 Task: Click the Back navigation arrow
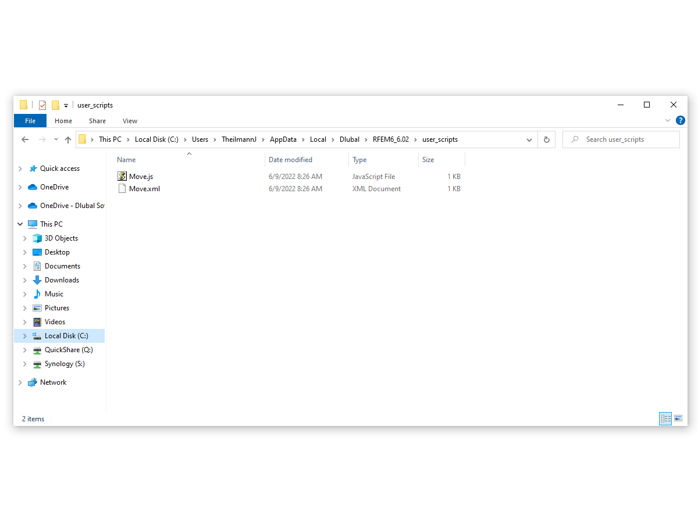click(24, 139)
